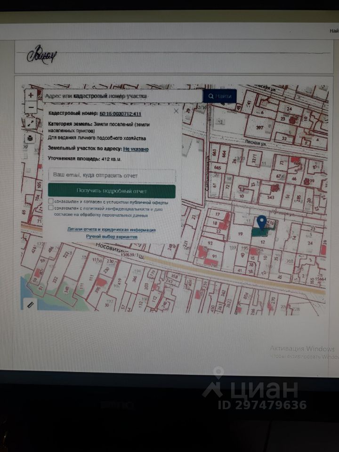Open cadastral number 50:16:0030712:411 link
The width and height of the screenshot is (339, 452).
[120, 114]
